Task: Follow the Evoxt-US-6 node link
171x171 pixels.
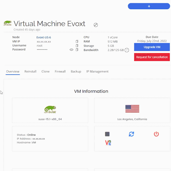Action: (44, 37)
